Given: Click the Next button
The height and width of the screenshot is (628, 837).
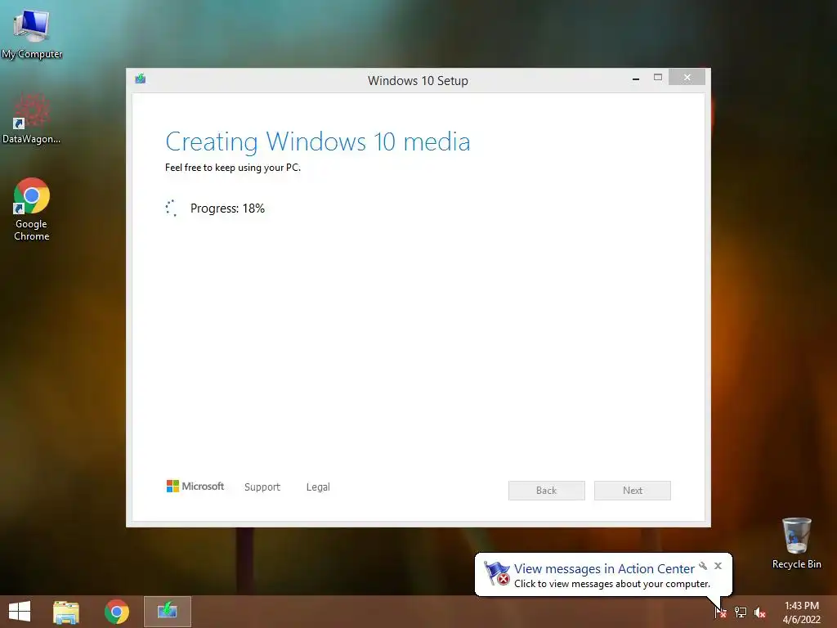Looking at the screenshot, I should 633,491.
